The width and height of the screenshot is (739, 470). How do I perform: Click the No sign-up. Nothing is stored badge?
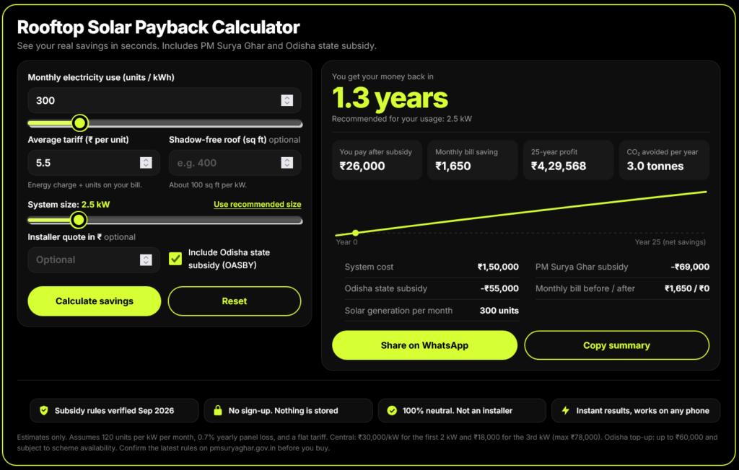pos(288,411)
